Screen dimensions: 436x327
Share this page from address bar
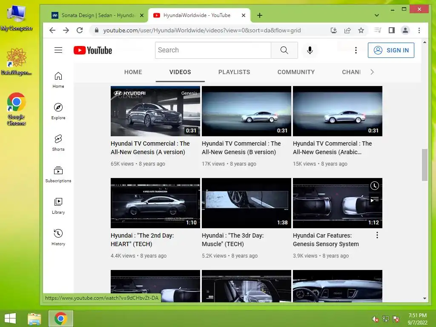pos(347,30)
